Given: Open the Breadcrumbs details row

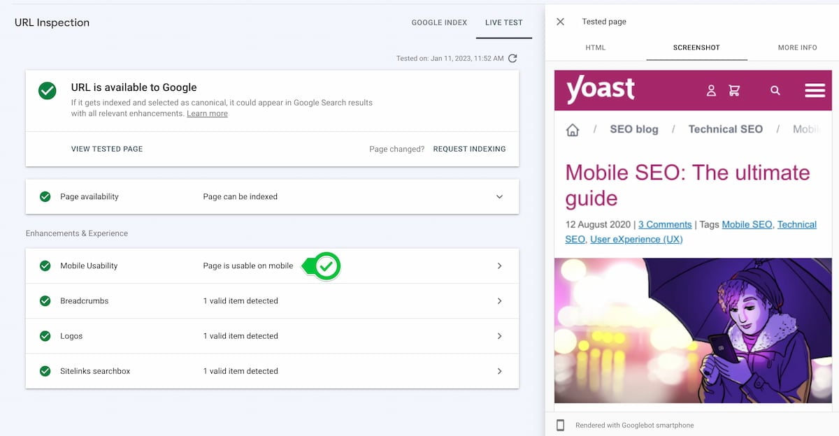Looking at the screenshot, I should coord(499,300).
